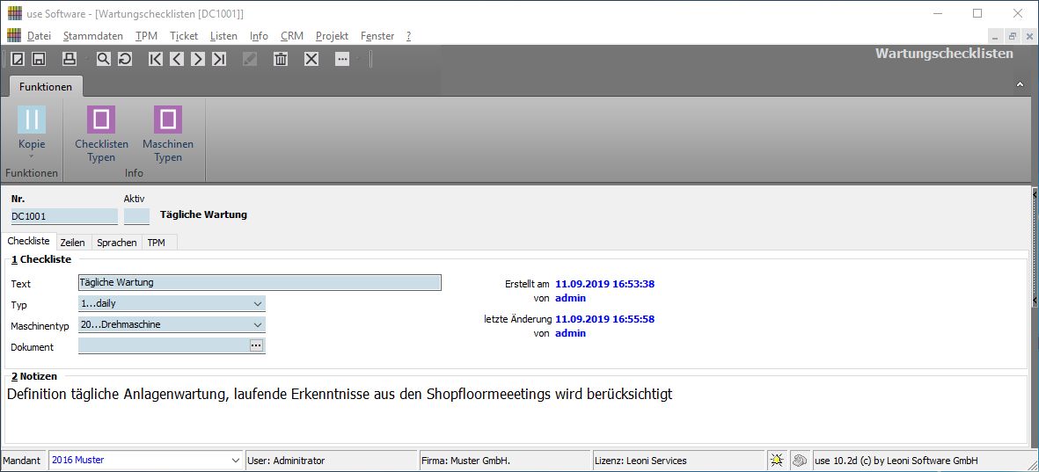Click the Save diskette icon
Image resolution: width=1039 pixels, height=472 pixels.
pyautogui.click(x=39, y=59)
